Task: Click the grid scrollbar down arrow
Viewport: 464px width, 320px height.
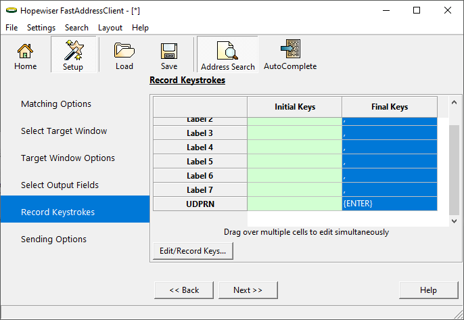Action: [454, 221]
